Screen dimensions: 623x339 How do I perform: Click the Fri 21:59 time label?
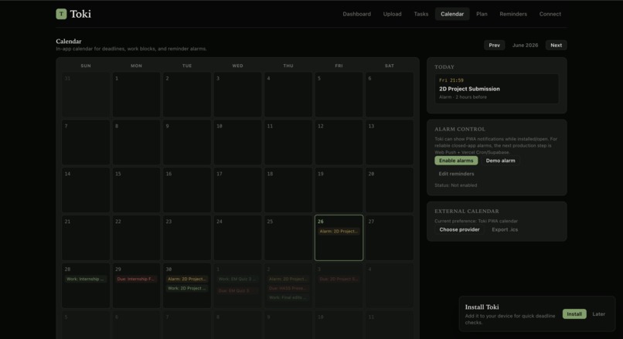tap(451, 80)
